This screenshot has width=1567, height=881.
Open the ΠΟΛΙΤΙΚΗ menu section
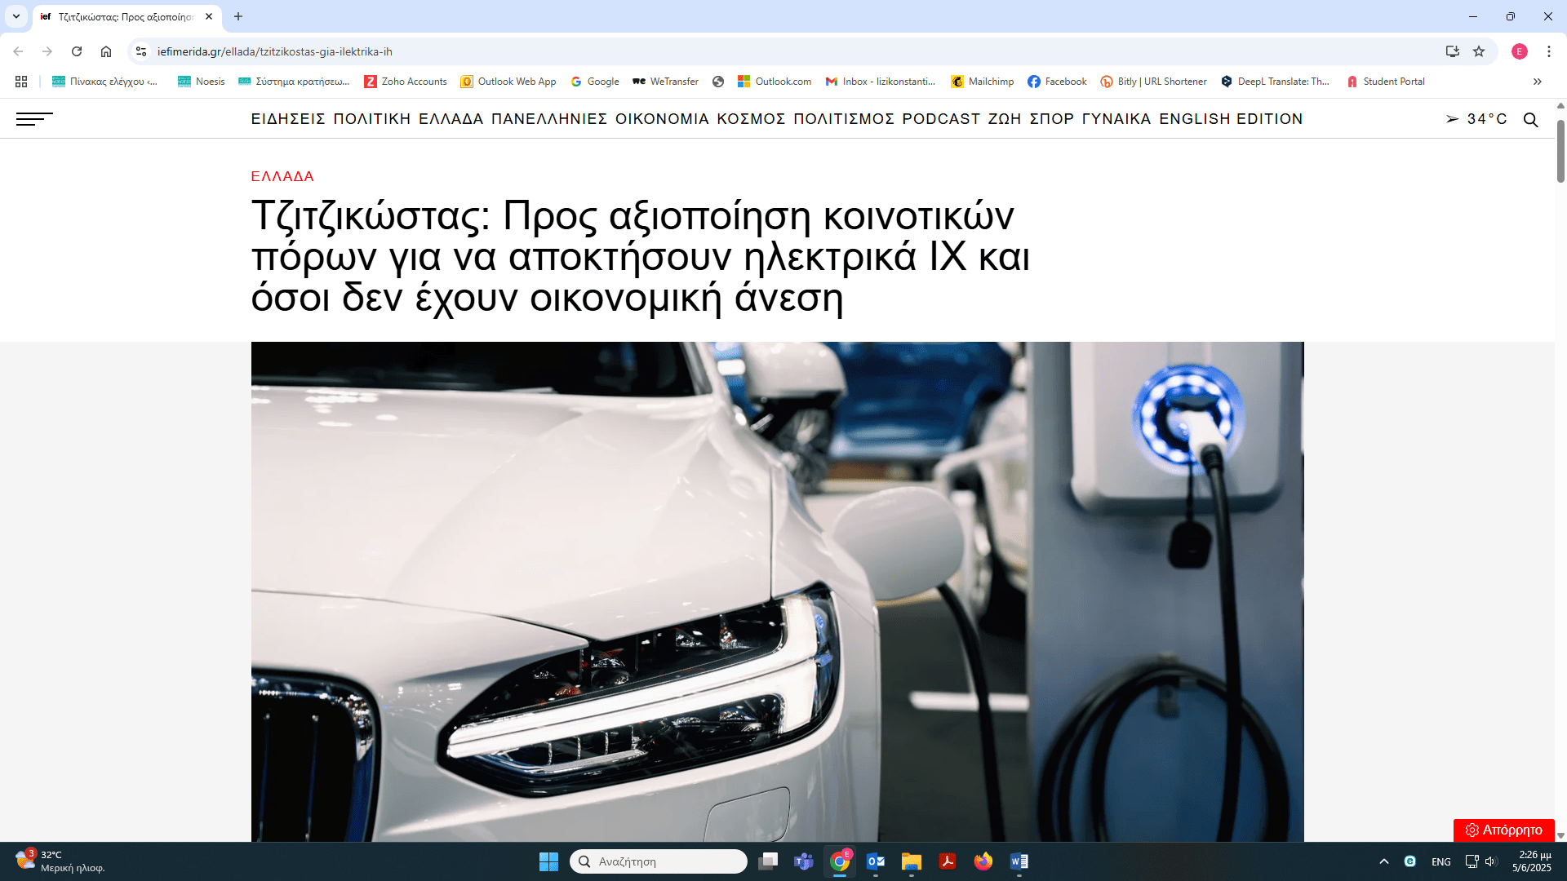pos(371,119)
